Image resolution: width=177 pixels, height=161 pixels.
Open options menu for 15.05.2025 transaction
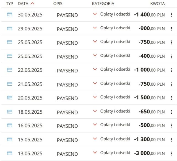point(171,140)
